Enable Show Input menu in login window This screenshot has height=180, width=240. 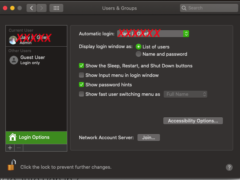tap(82, 75)
